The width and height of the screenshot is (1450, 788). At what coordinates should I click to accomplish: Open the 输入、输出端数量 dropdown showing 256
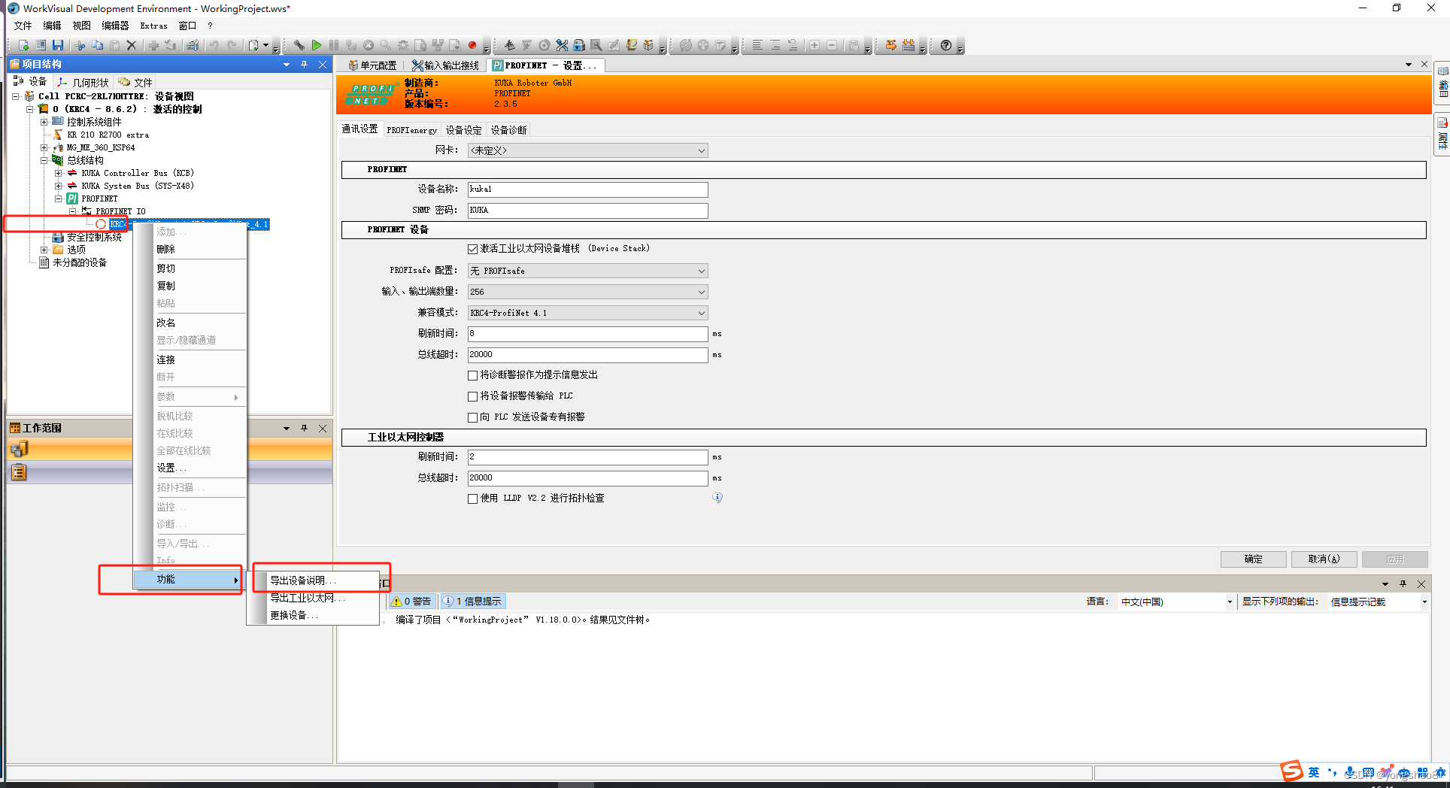pyautogui.click(x=587, y=292)
